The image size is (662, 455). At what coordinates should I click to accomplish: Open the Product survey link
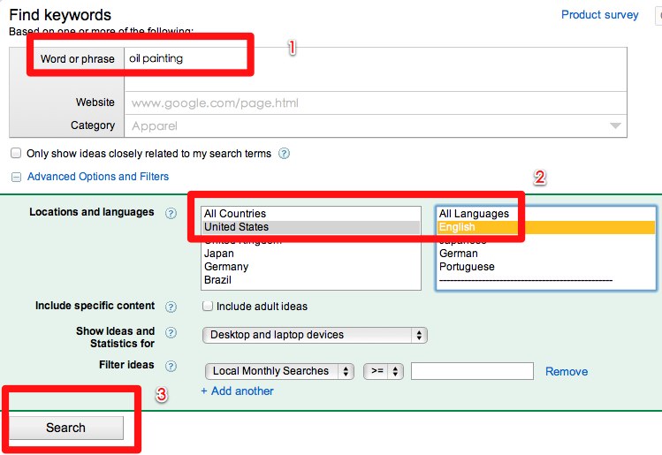point(599,15)
